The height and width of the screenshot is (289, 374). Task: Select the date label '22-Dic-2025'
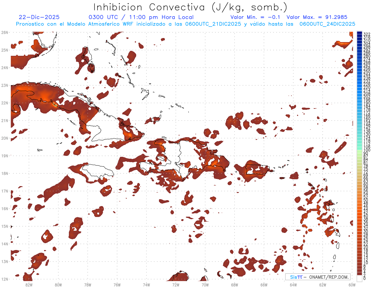click(x=39, y=17)
